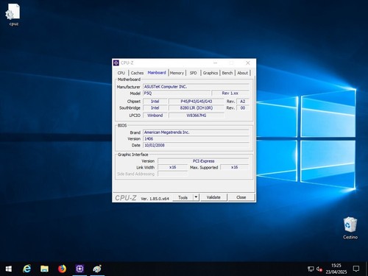Click the LPCIO value W83667HG

197,116
